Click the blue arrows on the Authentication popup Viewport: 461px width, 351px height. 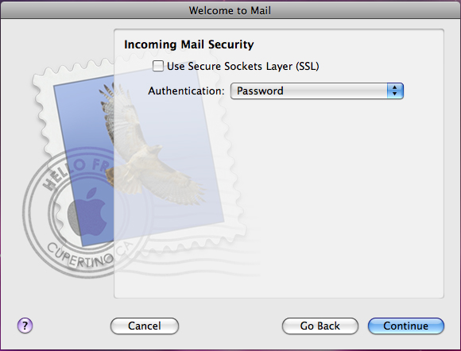point(395,91)
